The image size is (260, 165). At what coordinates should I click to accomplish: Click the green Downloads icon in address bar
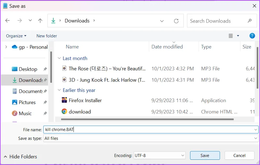point(53,21)
